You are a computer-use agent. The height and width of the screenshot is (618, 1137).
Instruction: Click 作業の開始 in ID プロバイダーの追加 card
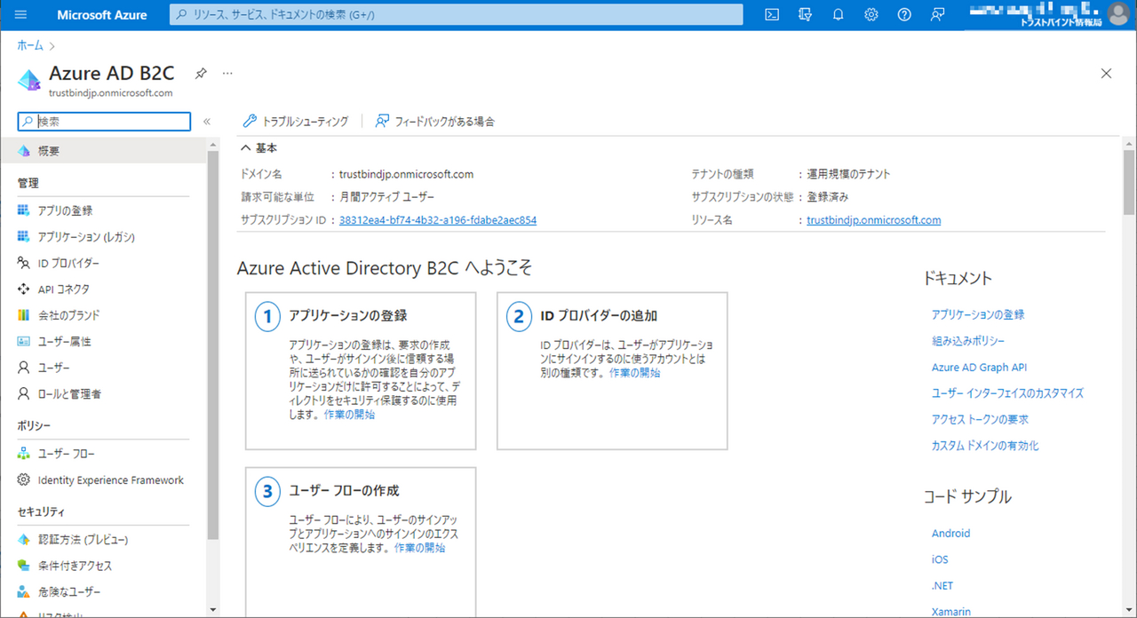tap(635, 373)
